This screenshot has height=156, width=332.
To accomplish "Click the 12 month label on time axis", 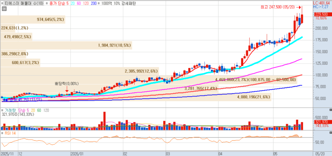I will pos(20,154).
